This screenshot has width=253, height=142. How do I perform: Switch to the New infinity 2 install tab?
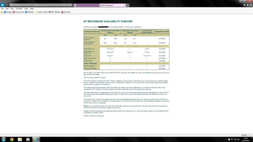pyautogui.click(x=86, y=5)
